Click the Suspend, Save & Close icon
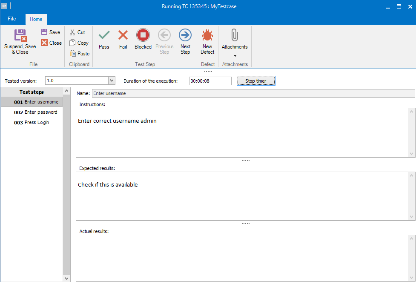This screenshot has width=416, height=282. [20, 36]
